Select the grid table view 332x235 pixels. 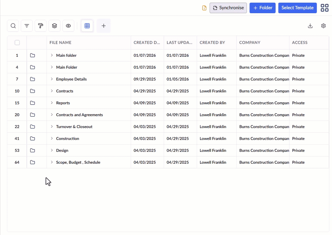[x=87, y=26]
